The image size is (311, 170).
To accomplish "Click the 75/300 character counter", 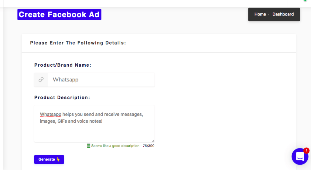I will [x=149, y=146].
